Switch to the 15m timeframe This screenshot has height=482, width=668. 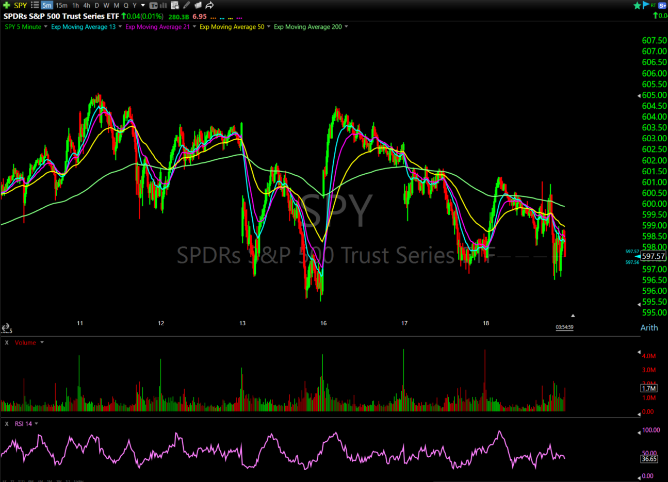tap(61, 5)
